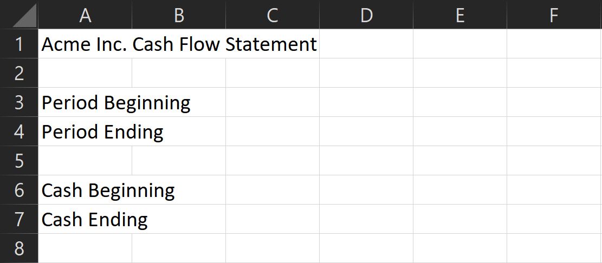Select row 3 header
The width and height of the screenshot is (602, 263).
click(x=19, y=102)
